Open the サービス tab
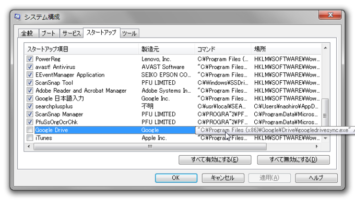 coord(72,33)
